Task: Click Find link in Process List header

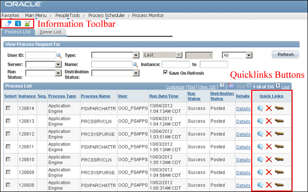Action: pyautogui.click(x=191, y=87)
